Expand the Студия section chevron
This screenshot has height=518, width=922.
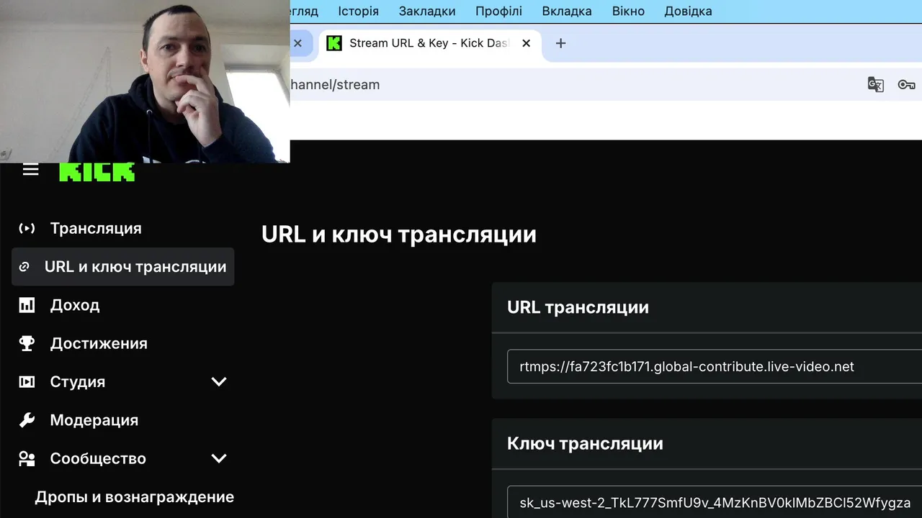click(x=219, y=382)
